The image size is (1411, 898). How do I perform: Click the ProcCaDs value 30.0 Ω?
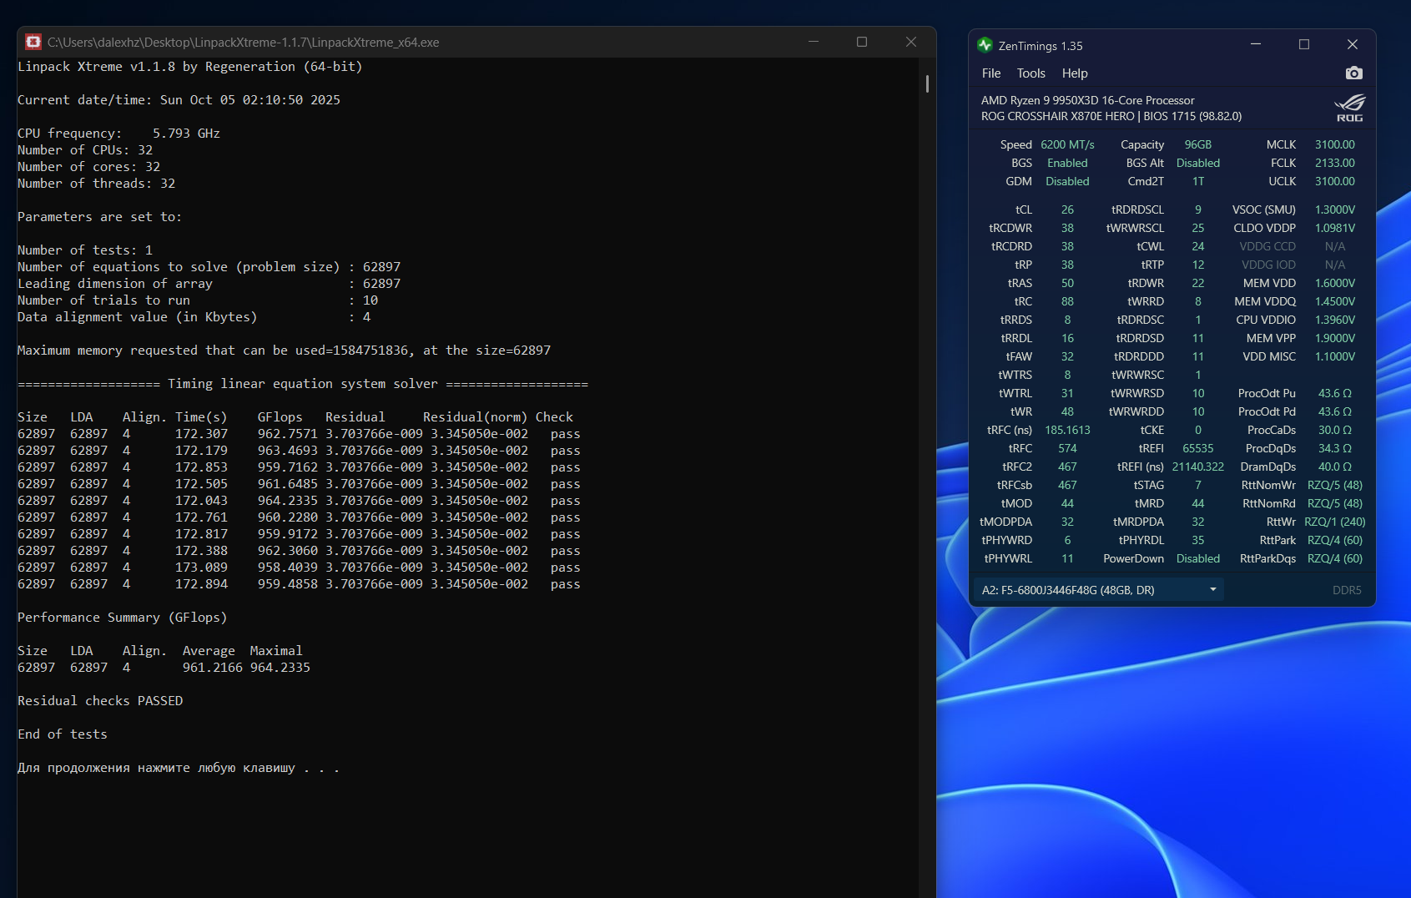point(1335,430)
